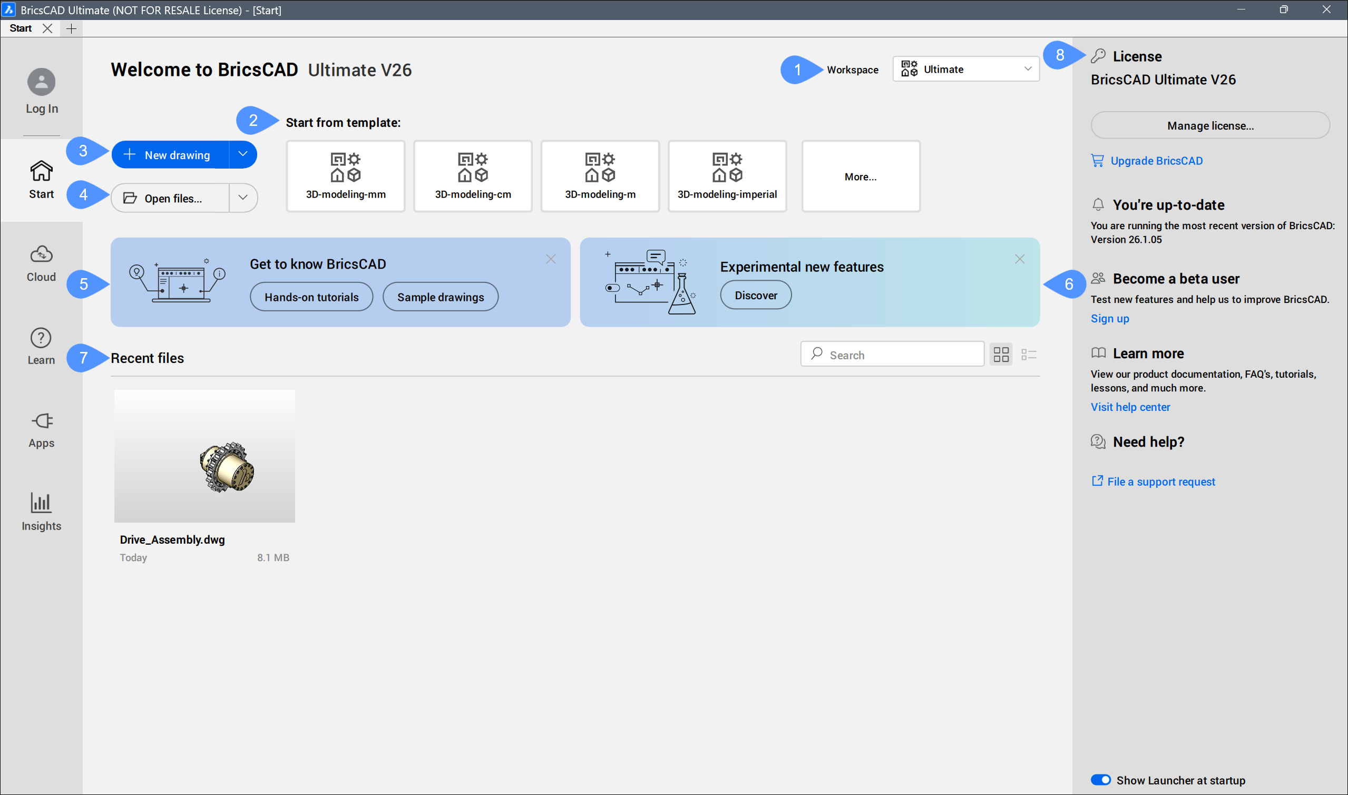Open the Learn sidebar section
The height and width of the screenshot is (795, 1348).
[x=41, y=346]
